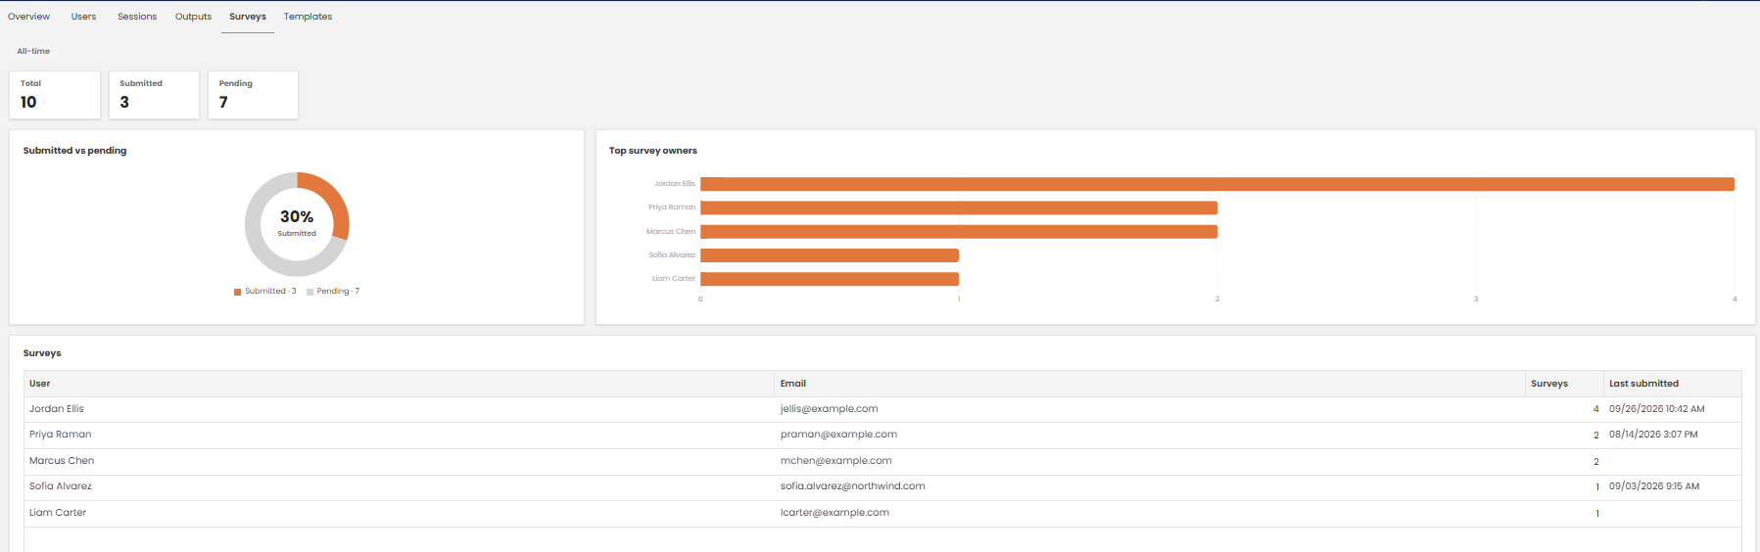1760x552 pixels.
Task: Click email lcarter@example.com
Action: pyautogui.click(x=834, y=513)
